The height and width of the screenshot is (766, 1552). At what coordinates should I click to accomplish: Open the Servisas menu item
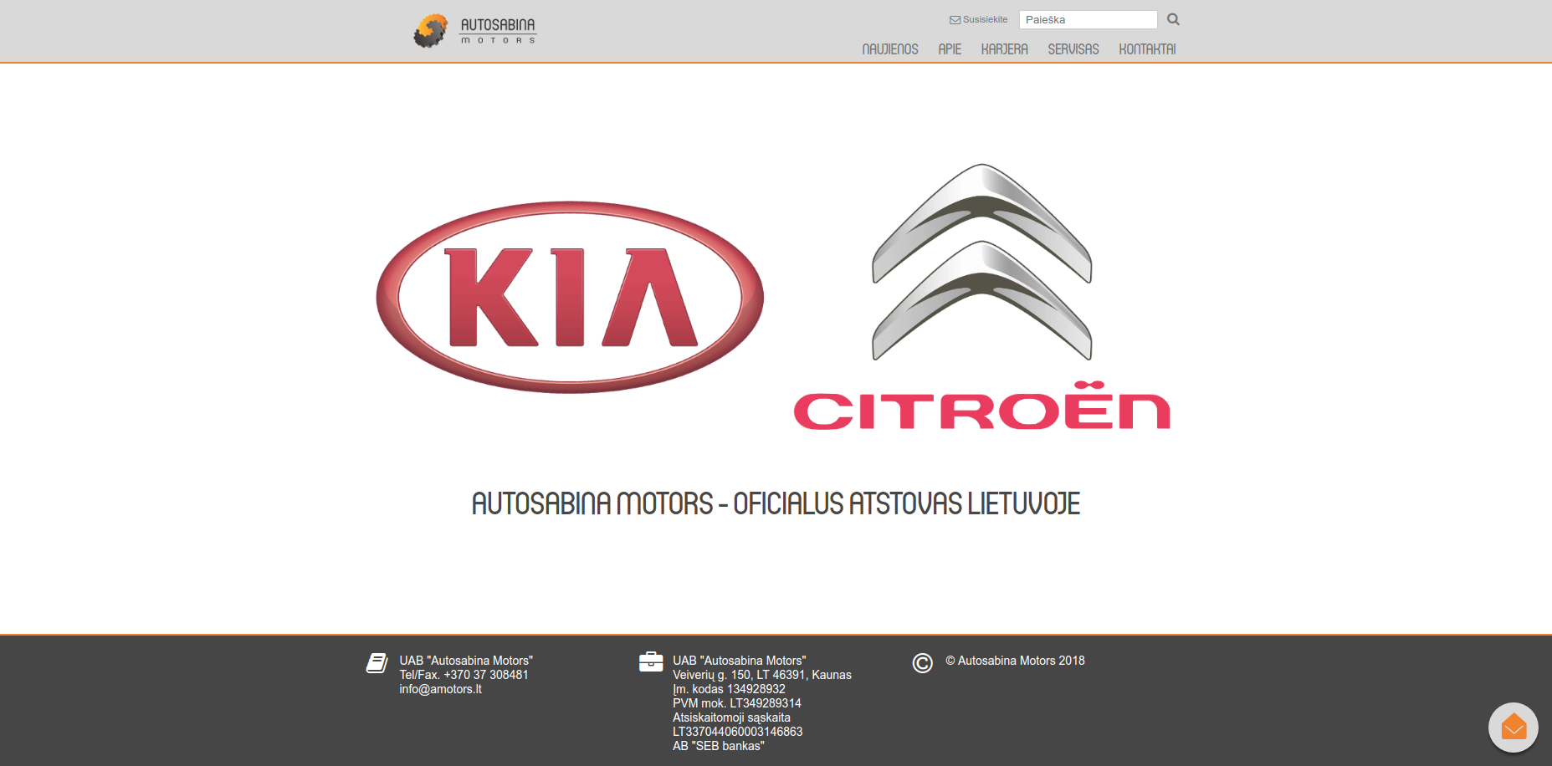[x=1073, y=49]
